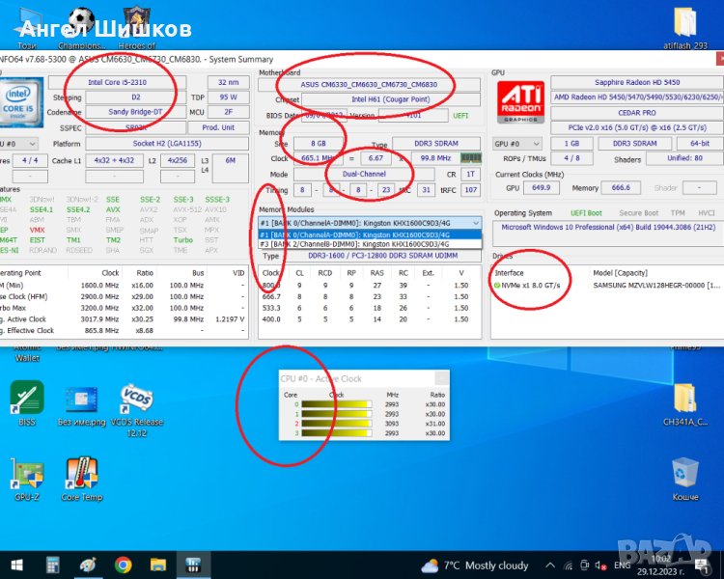Open the atiflash_293 folder
Screen dimensions: 724x579
point(685,23)
